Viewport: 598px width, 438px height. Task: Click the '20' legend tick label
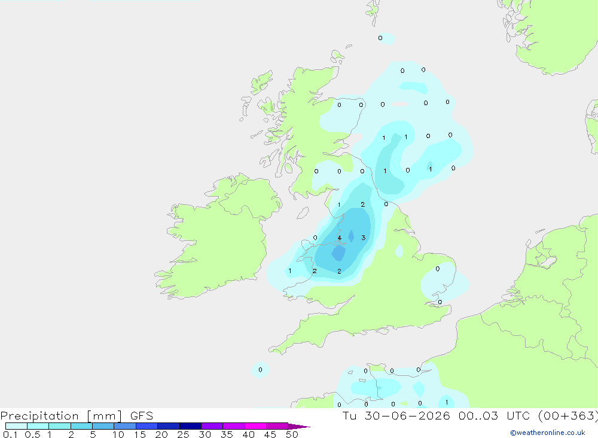(161, 434)
